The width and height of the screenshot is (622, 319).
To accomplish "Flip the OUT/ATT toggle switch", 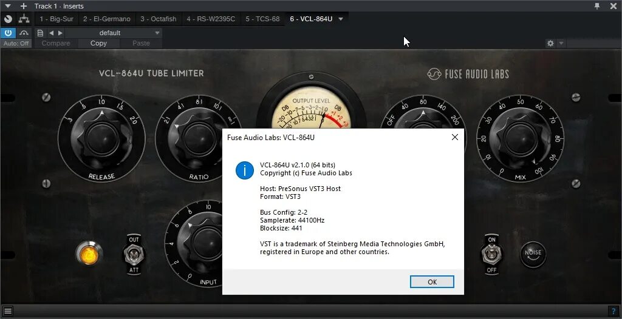I will [134, 254].
